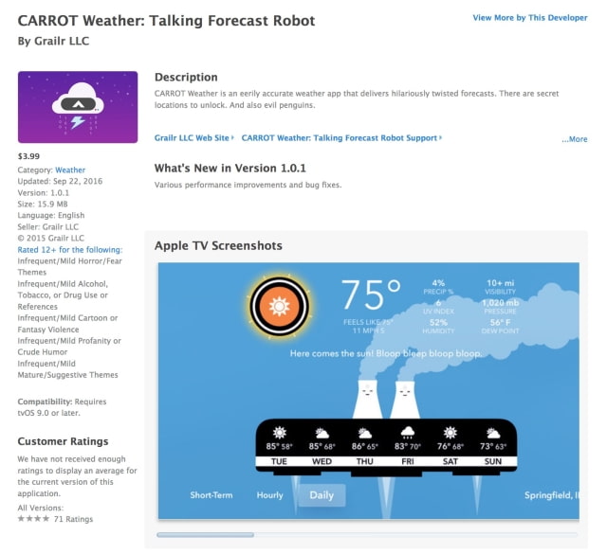Click the orange sun icon in the screenshot
Image resolution: width=607 pixels, height=554 pixels.
pyautogui.click(x=279, y=306)
